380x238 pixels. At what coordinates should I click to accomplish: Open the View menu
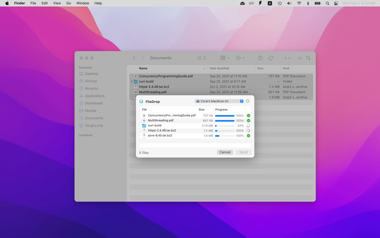(57, 3)
